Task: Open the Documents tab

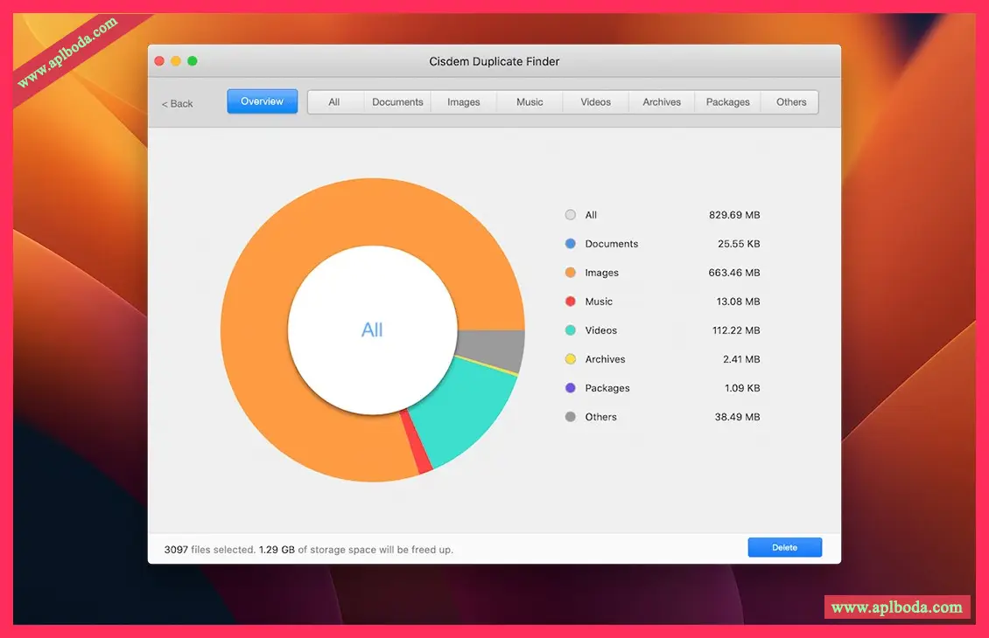Action: [x=397, y=102]
